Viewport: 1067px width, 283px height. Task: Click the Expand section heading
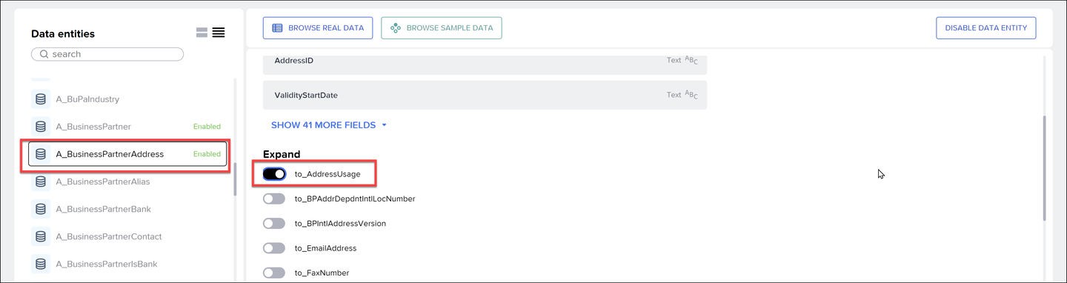coord(282,154)
